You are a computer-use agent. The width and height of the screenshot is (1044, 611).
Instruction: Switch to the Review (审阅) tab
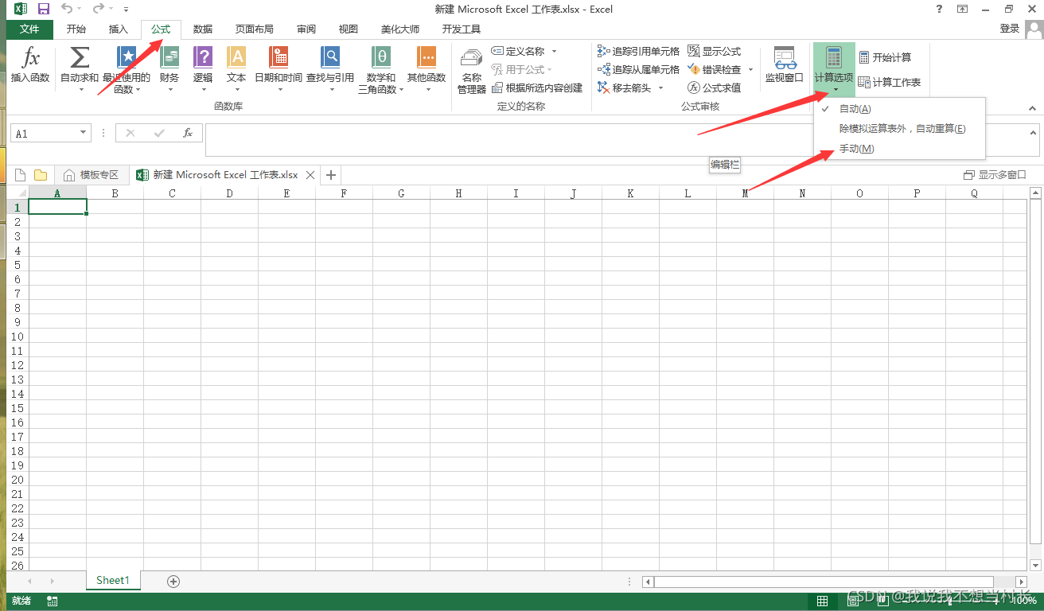[306, 29]
